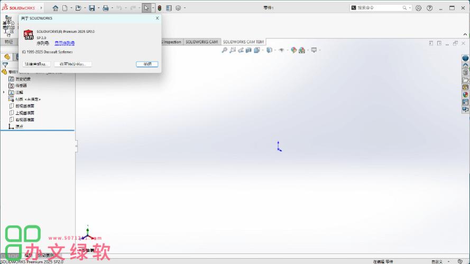This screenshot has width=470, height=264.
Task: Click the Previous View icon
Action: tap(241, 50)
